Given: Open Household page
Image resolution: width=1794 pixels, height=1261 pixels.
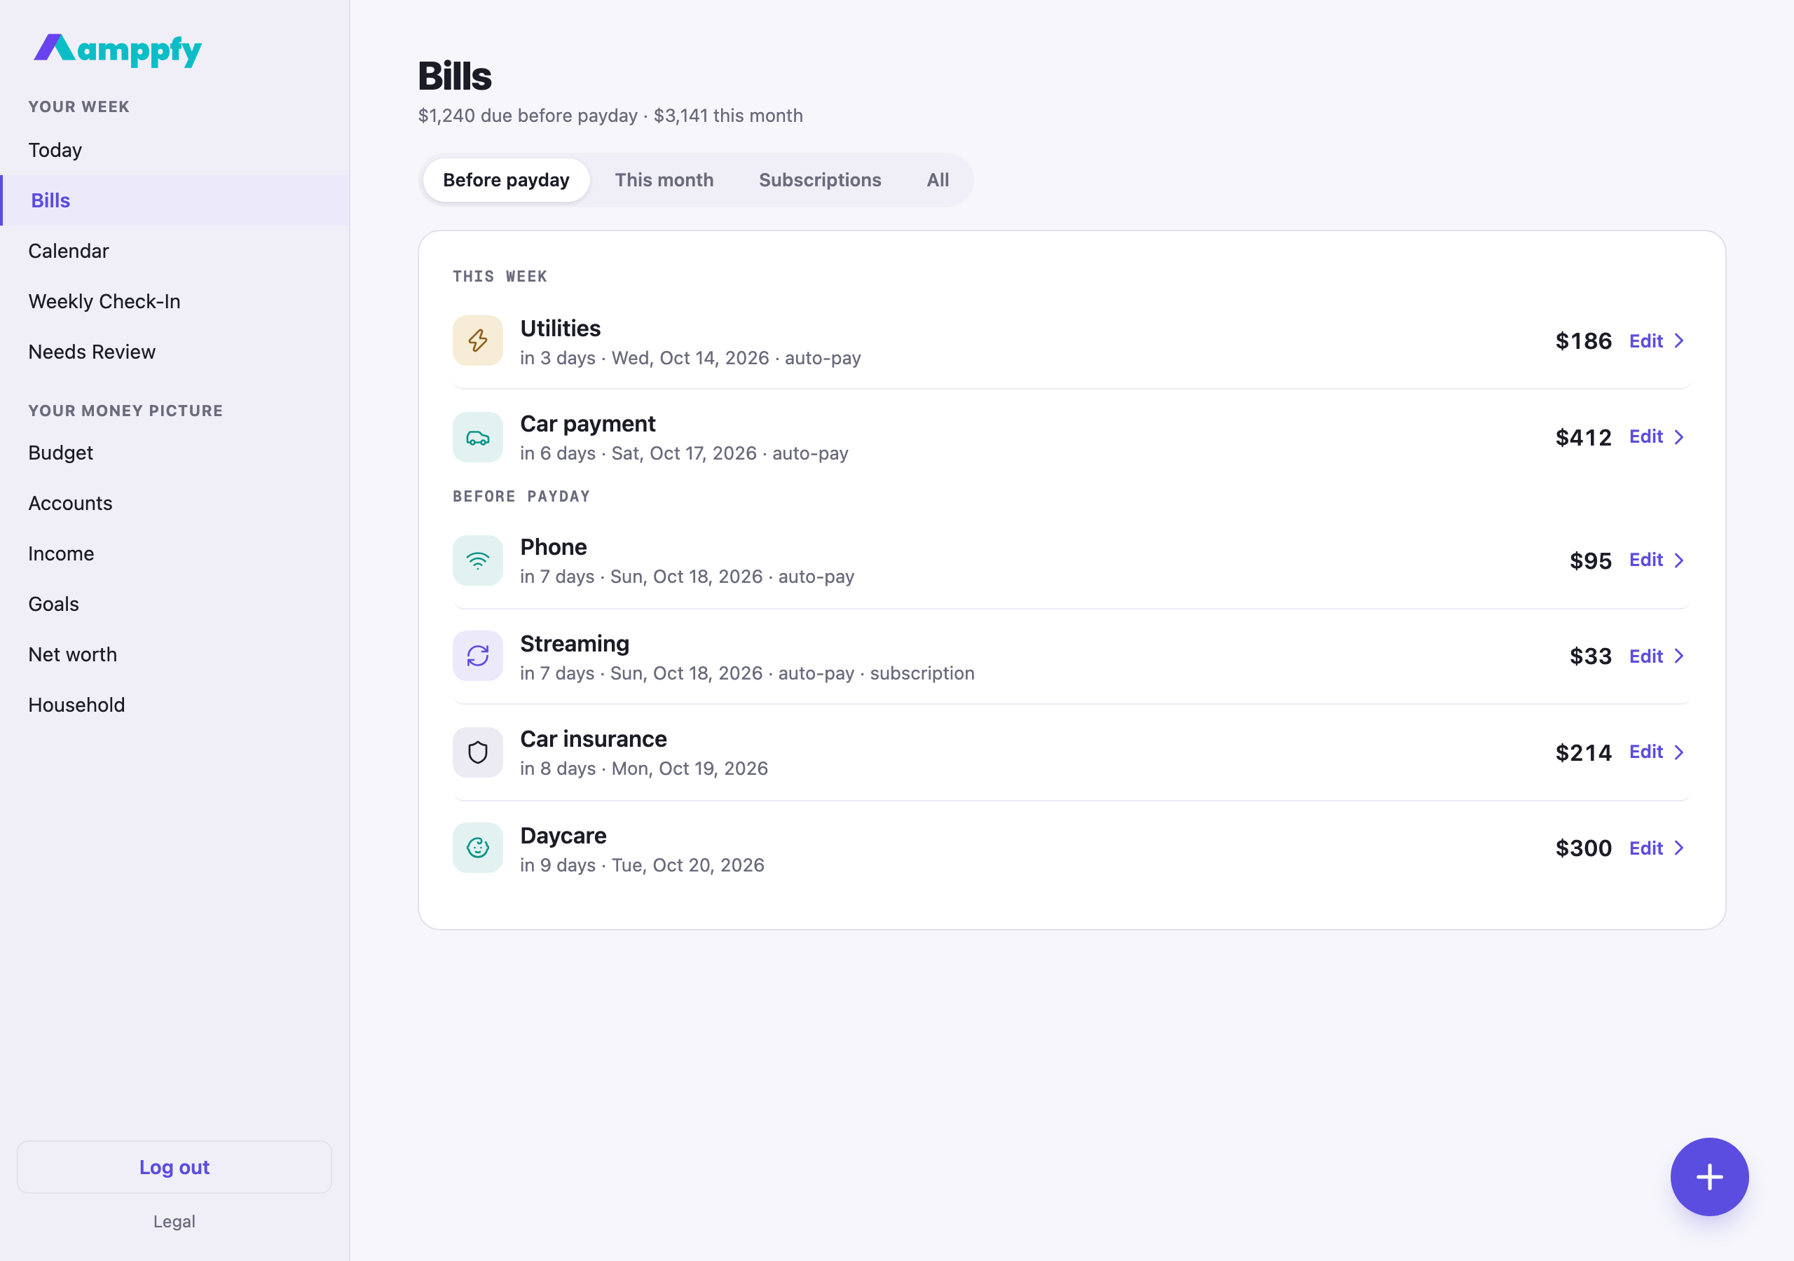Looking at the screenshot, I should (175, 705).
